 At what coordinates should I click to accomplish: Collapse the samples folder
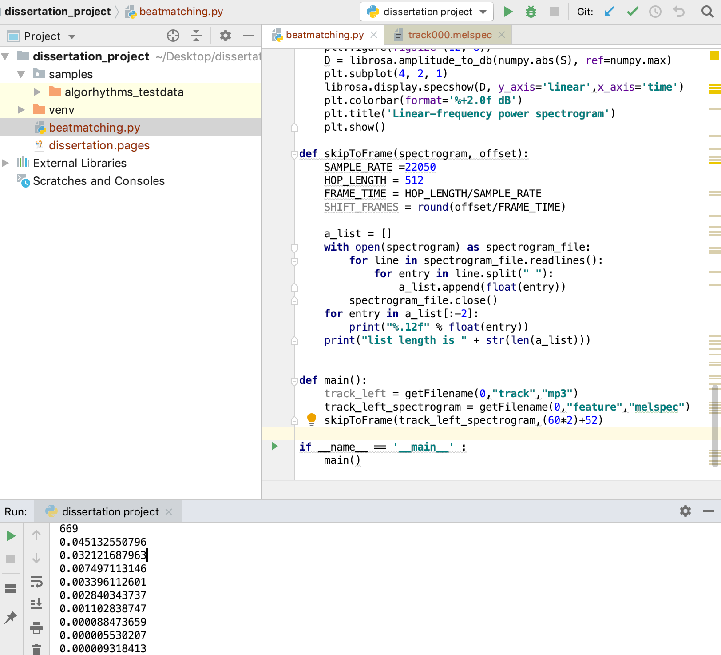tap(21, 74)
